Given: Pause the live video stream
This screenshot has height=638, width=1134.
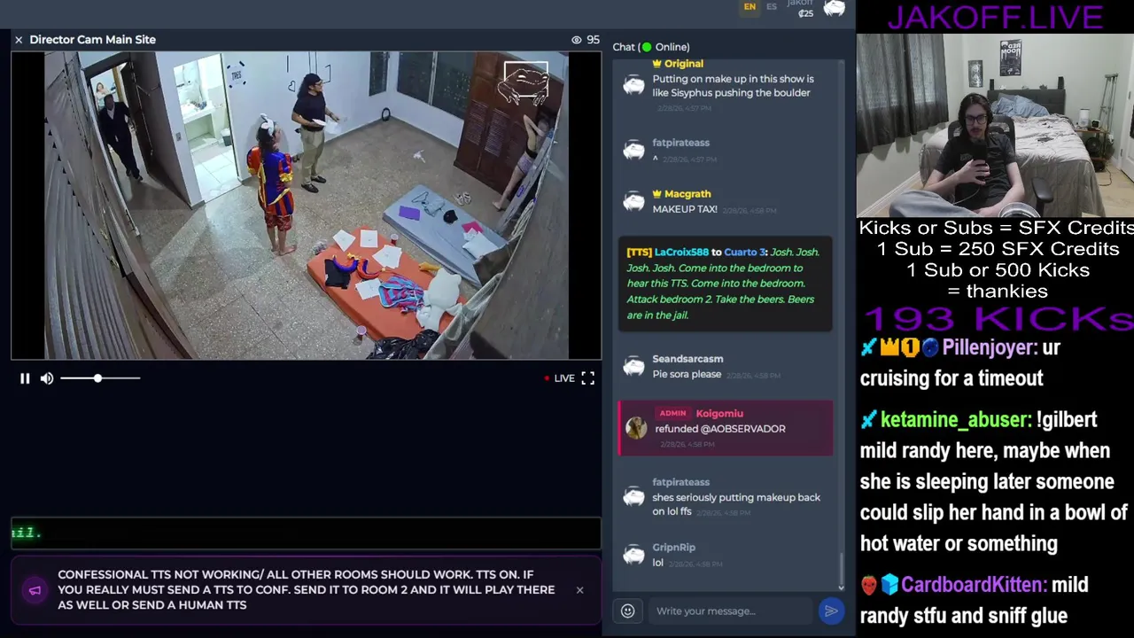Looking at the screenshot, I should 25,378.
